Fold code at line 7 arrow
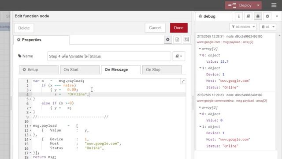The width and height of the screenshot is (282, 159). tap(30, 108)
